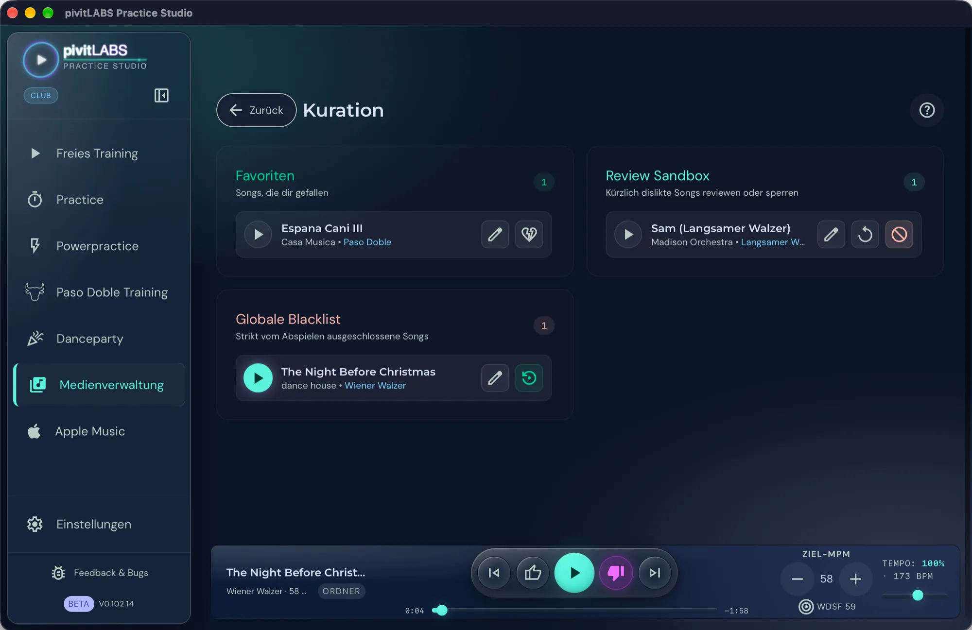The image size is (972, 630).
Task: Click the playback progress slider handle
Action: point(441,610)
